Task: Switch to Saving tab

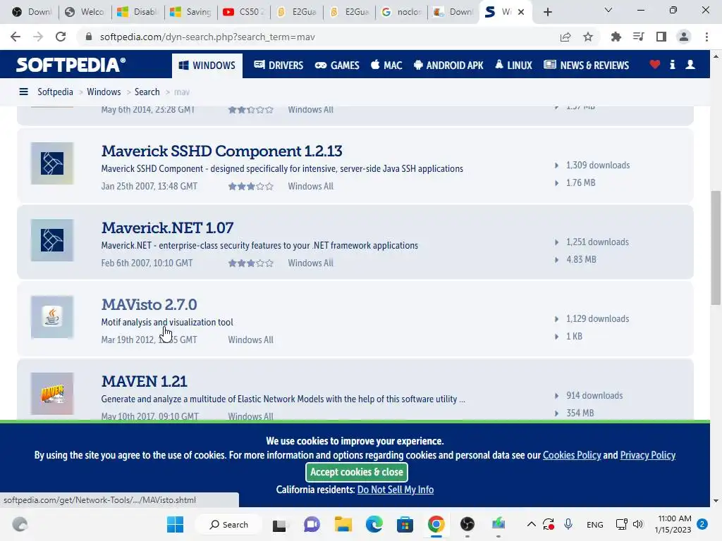Action: (190, 12)
